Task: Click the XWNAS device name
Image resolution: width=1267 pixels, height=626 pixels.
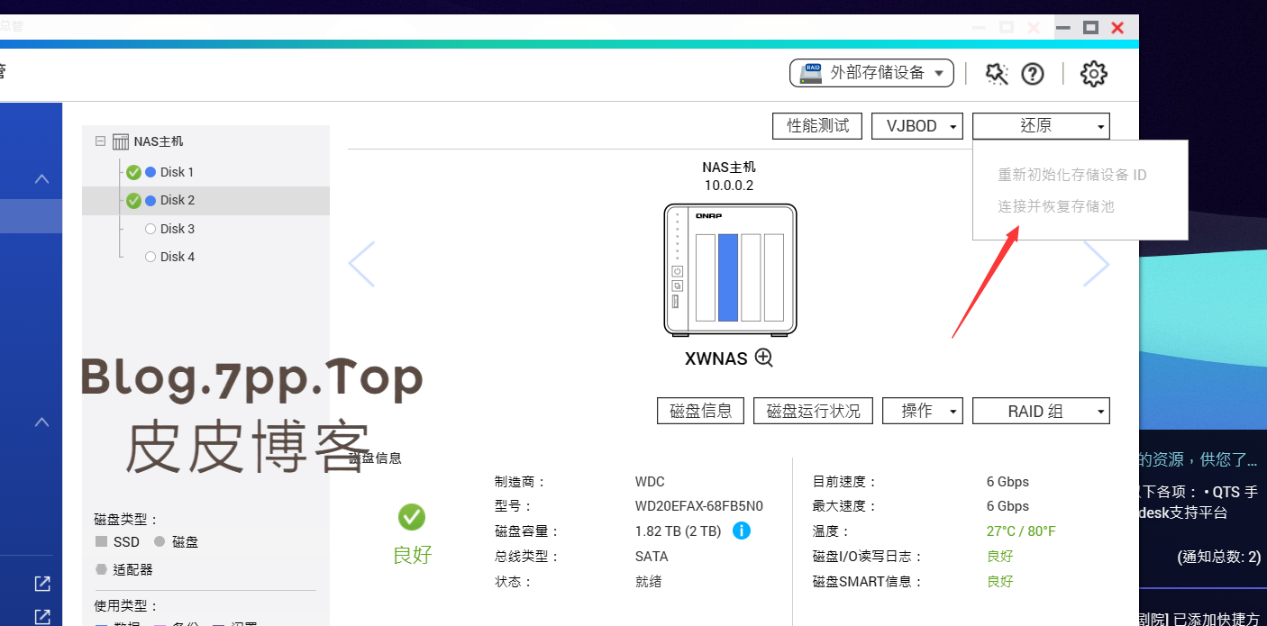Action: pos(716,358)
